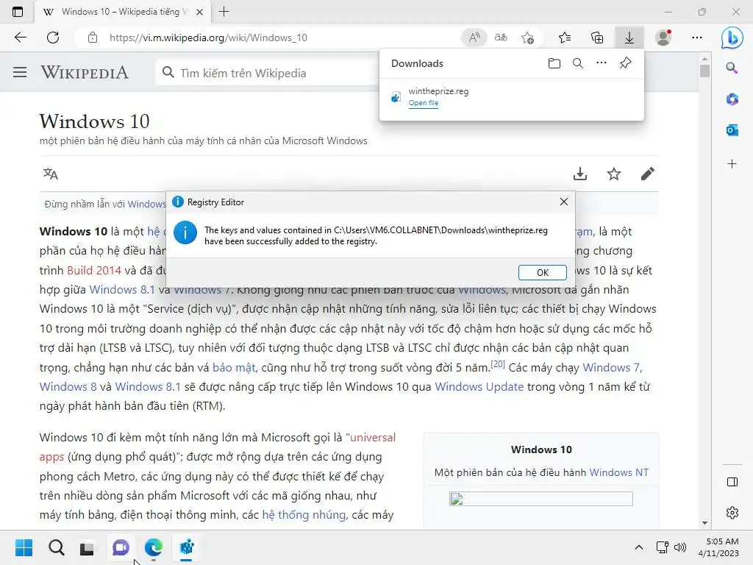The height and width of the screenshot is (565, 753).
Task: Search downloads with magnifier icon
Action: (578, 63)
